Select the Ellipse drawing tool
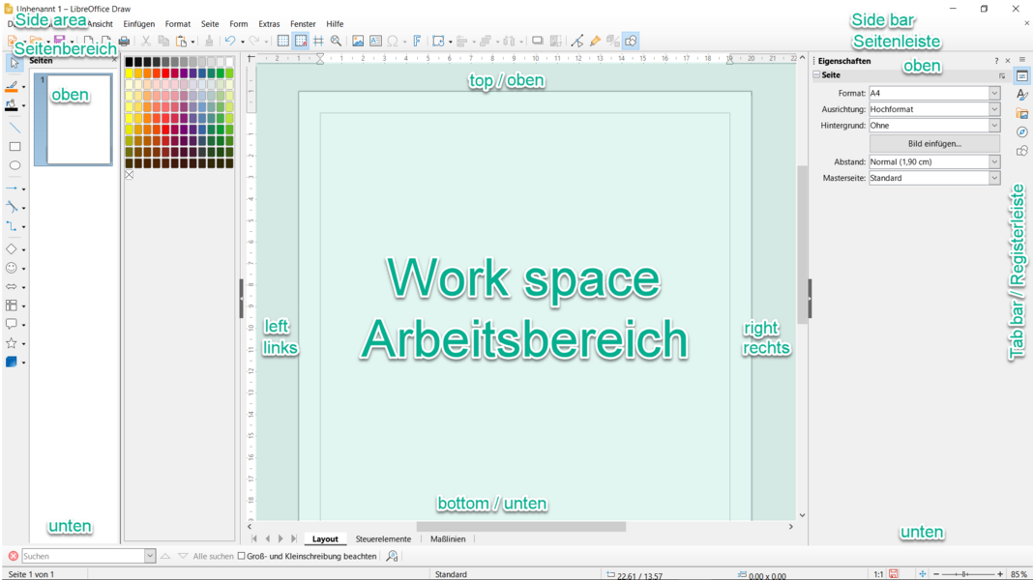 [15, 165]
